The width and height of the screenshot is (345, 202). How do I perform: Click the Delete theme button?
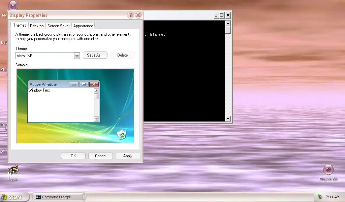123,55
